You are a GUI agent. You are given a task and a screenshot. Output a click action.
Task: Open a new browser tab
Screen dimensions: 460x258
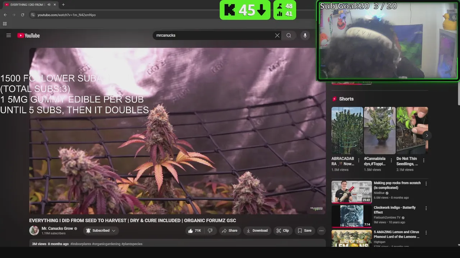point(63,5)
